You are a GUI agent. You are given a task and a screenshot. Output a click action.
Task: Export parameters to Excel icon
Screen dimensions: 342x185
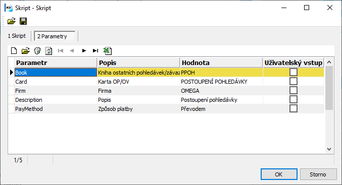coord(108,51)
